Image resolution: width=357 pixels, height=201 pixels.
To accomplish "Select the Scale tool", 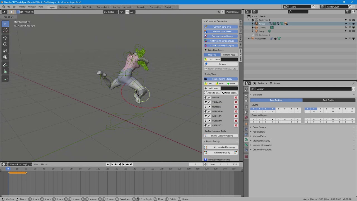I will pos(5,51).
